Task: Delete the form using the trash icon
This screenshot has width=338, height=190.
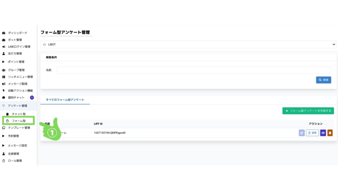Action: (330, 133)
